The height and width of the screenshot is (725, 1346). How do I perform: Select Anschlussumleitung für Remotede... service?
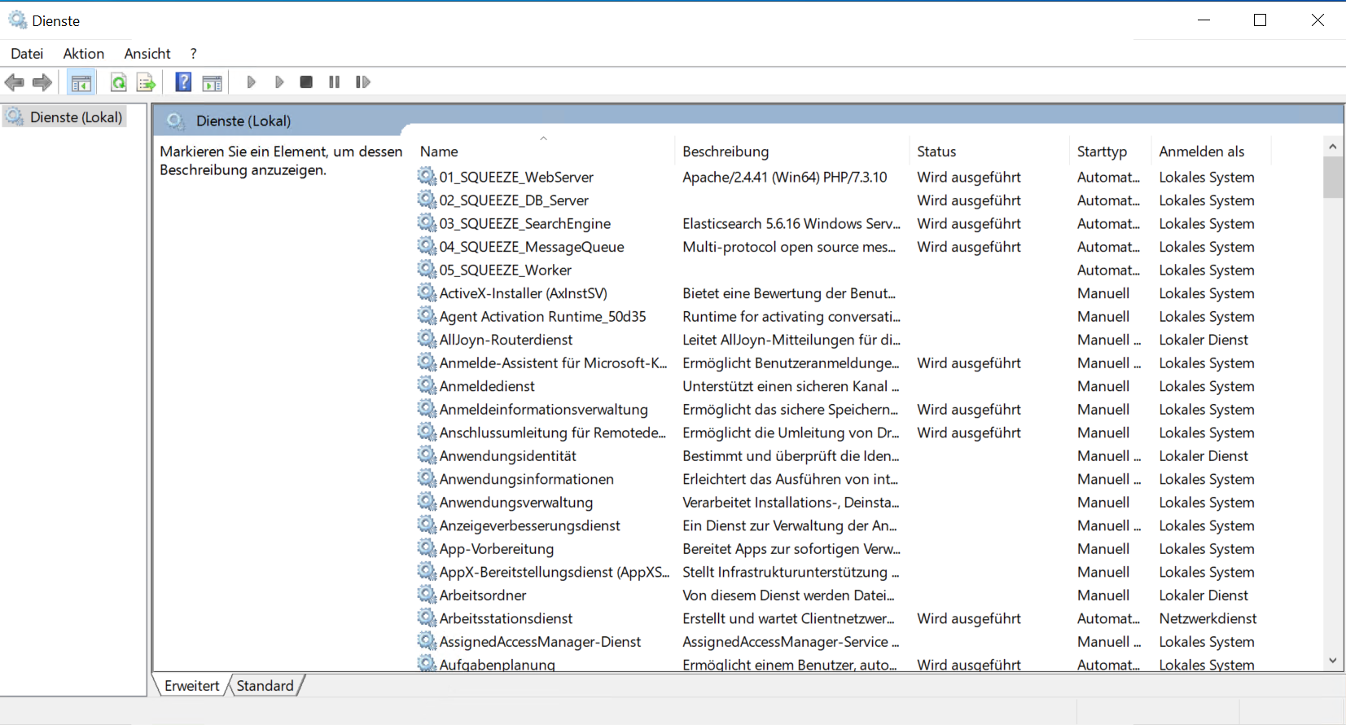point(553,433)
